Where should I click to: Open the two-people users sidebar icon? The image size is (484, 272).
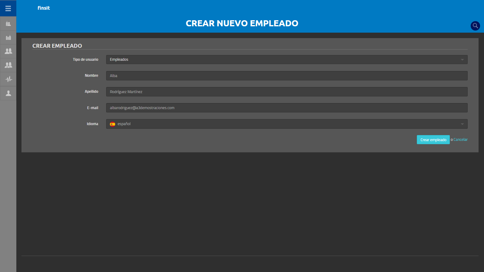8,51
